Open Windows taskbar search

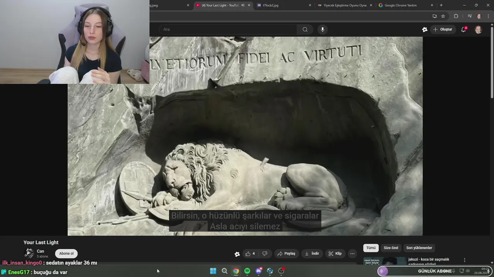[225, 271]
